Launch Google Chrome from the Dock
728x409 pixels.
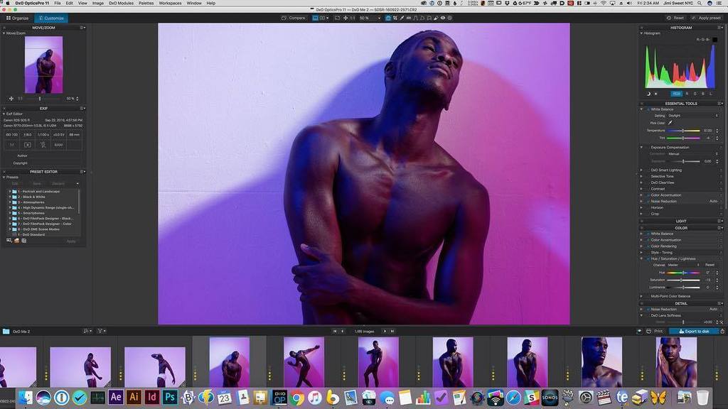[x=297, y=398]
